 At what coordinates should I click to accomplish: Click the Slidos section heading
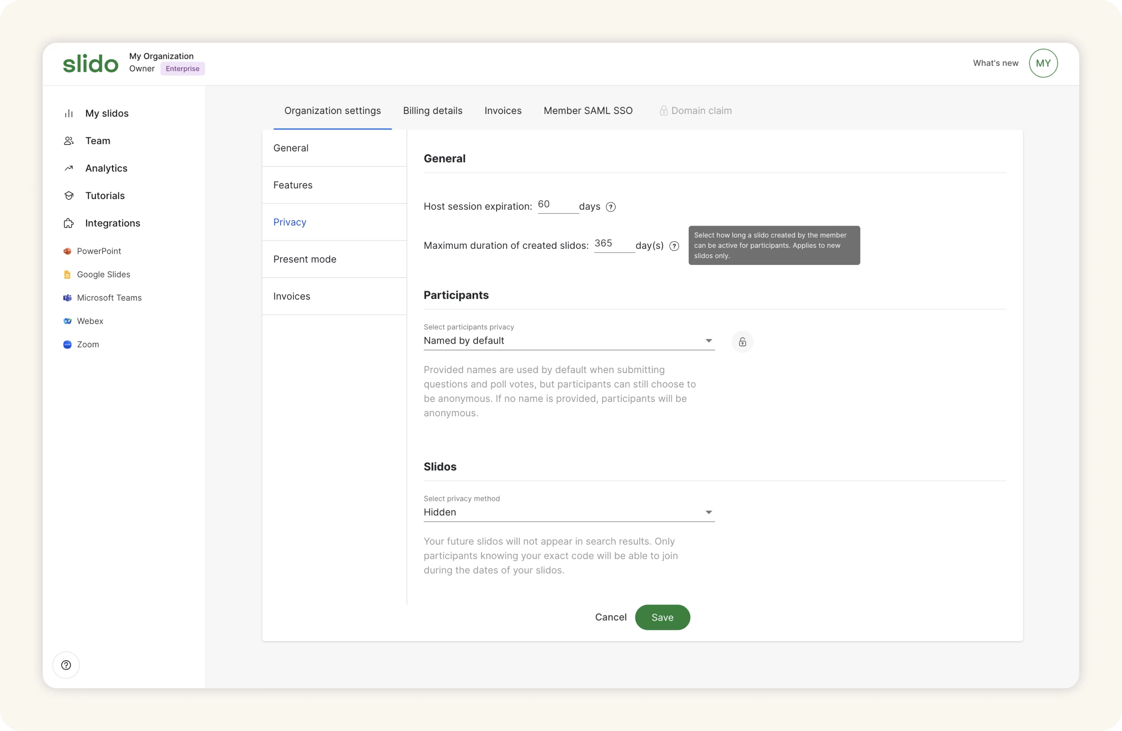pyautogui.click(x=440, y=467)
